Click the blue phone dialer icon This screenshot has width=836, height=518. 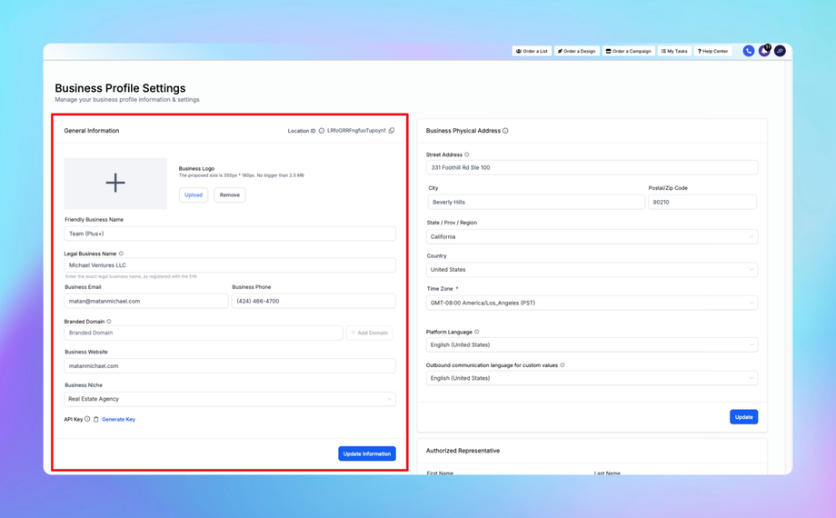pos(748,51)
